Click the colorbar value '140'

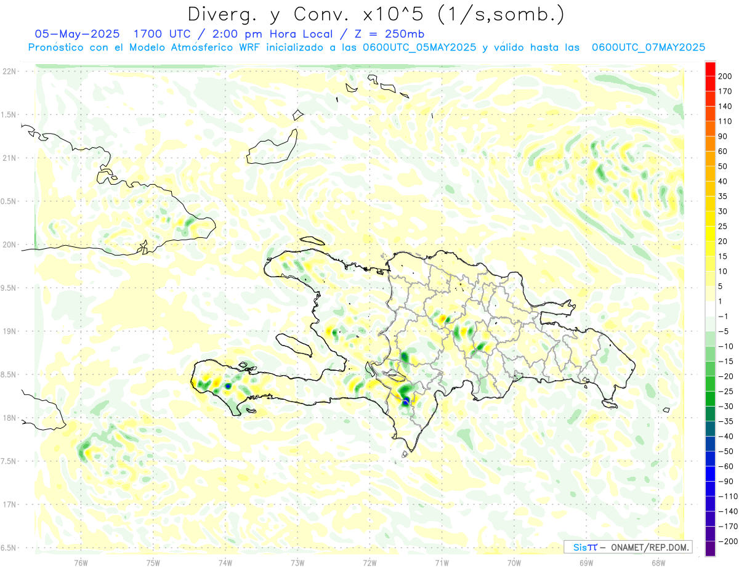[725, 107]
